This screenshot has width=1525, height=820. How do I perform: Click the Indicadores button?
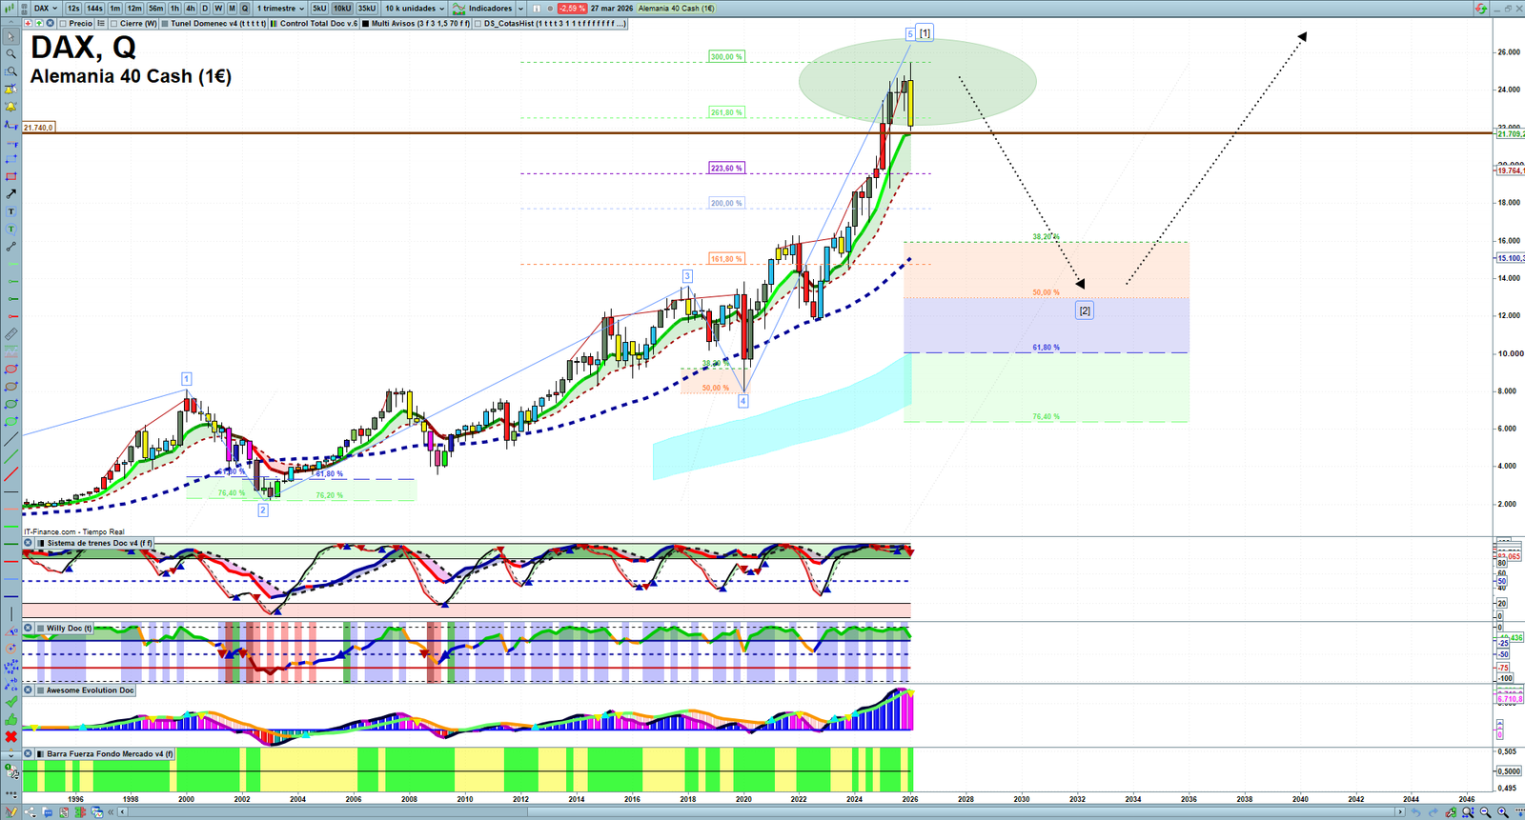tap(490, 9)
